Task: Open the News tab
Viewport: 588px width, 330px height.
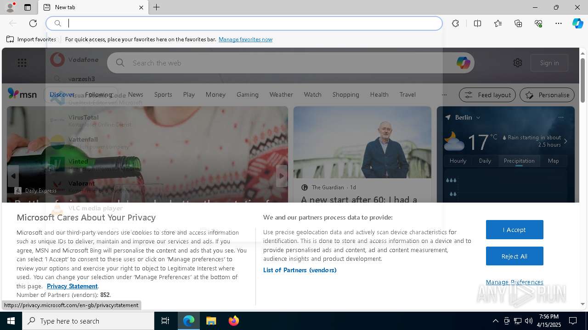Action: tap(136, 94)
